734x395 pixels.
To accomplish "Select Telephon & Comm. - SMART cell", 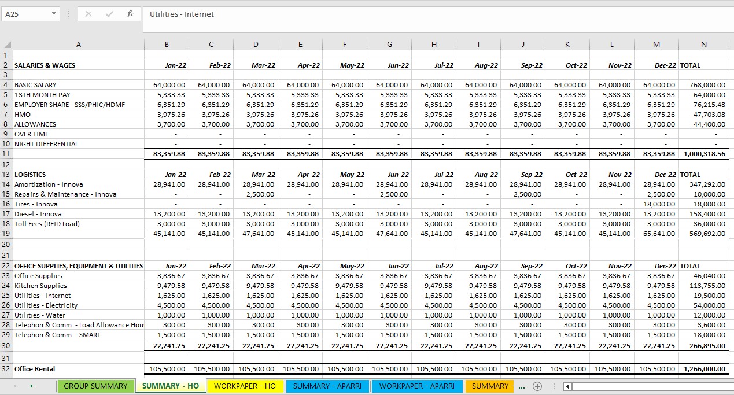I will pyautogui.click(x=79, y=335).
